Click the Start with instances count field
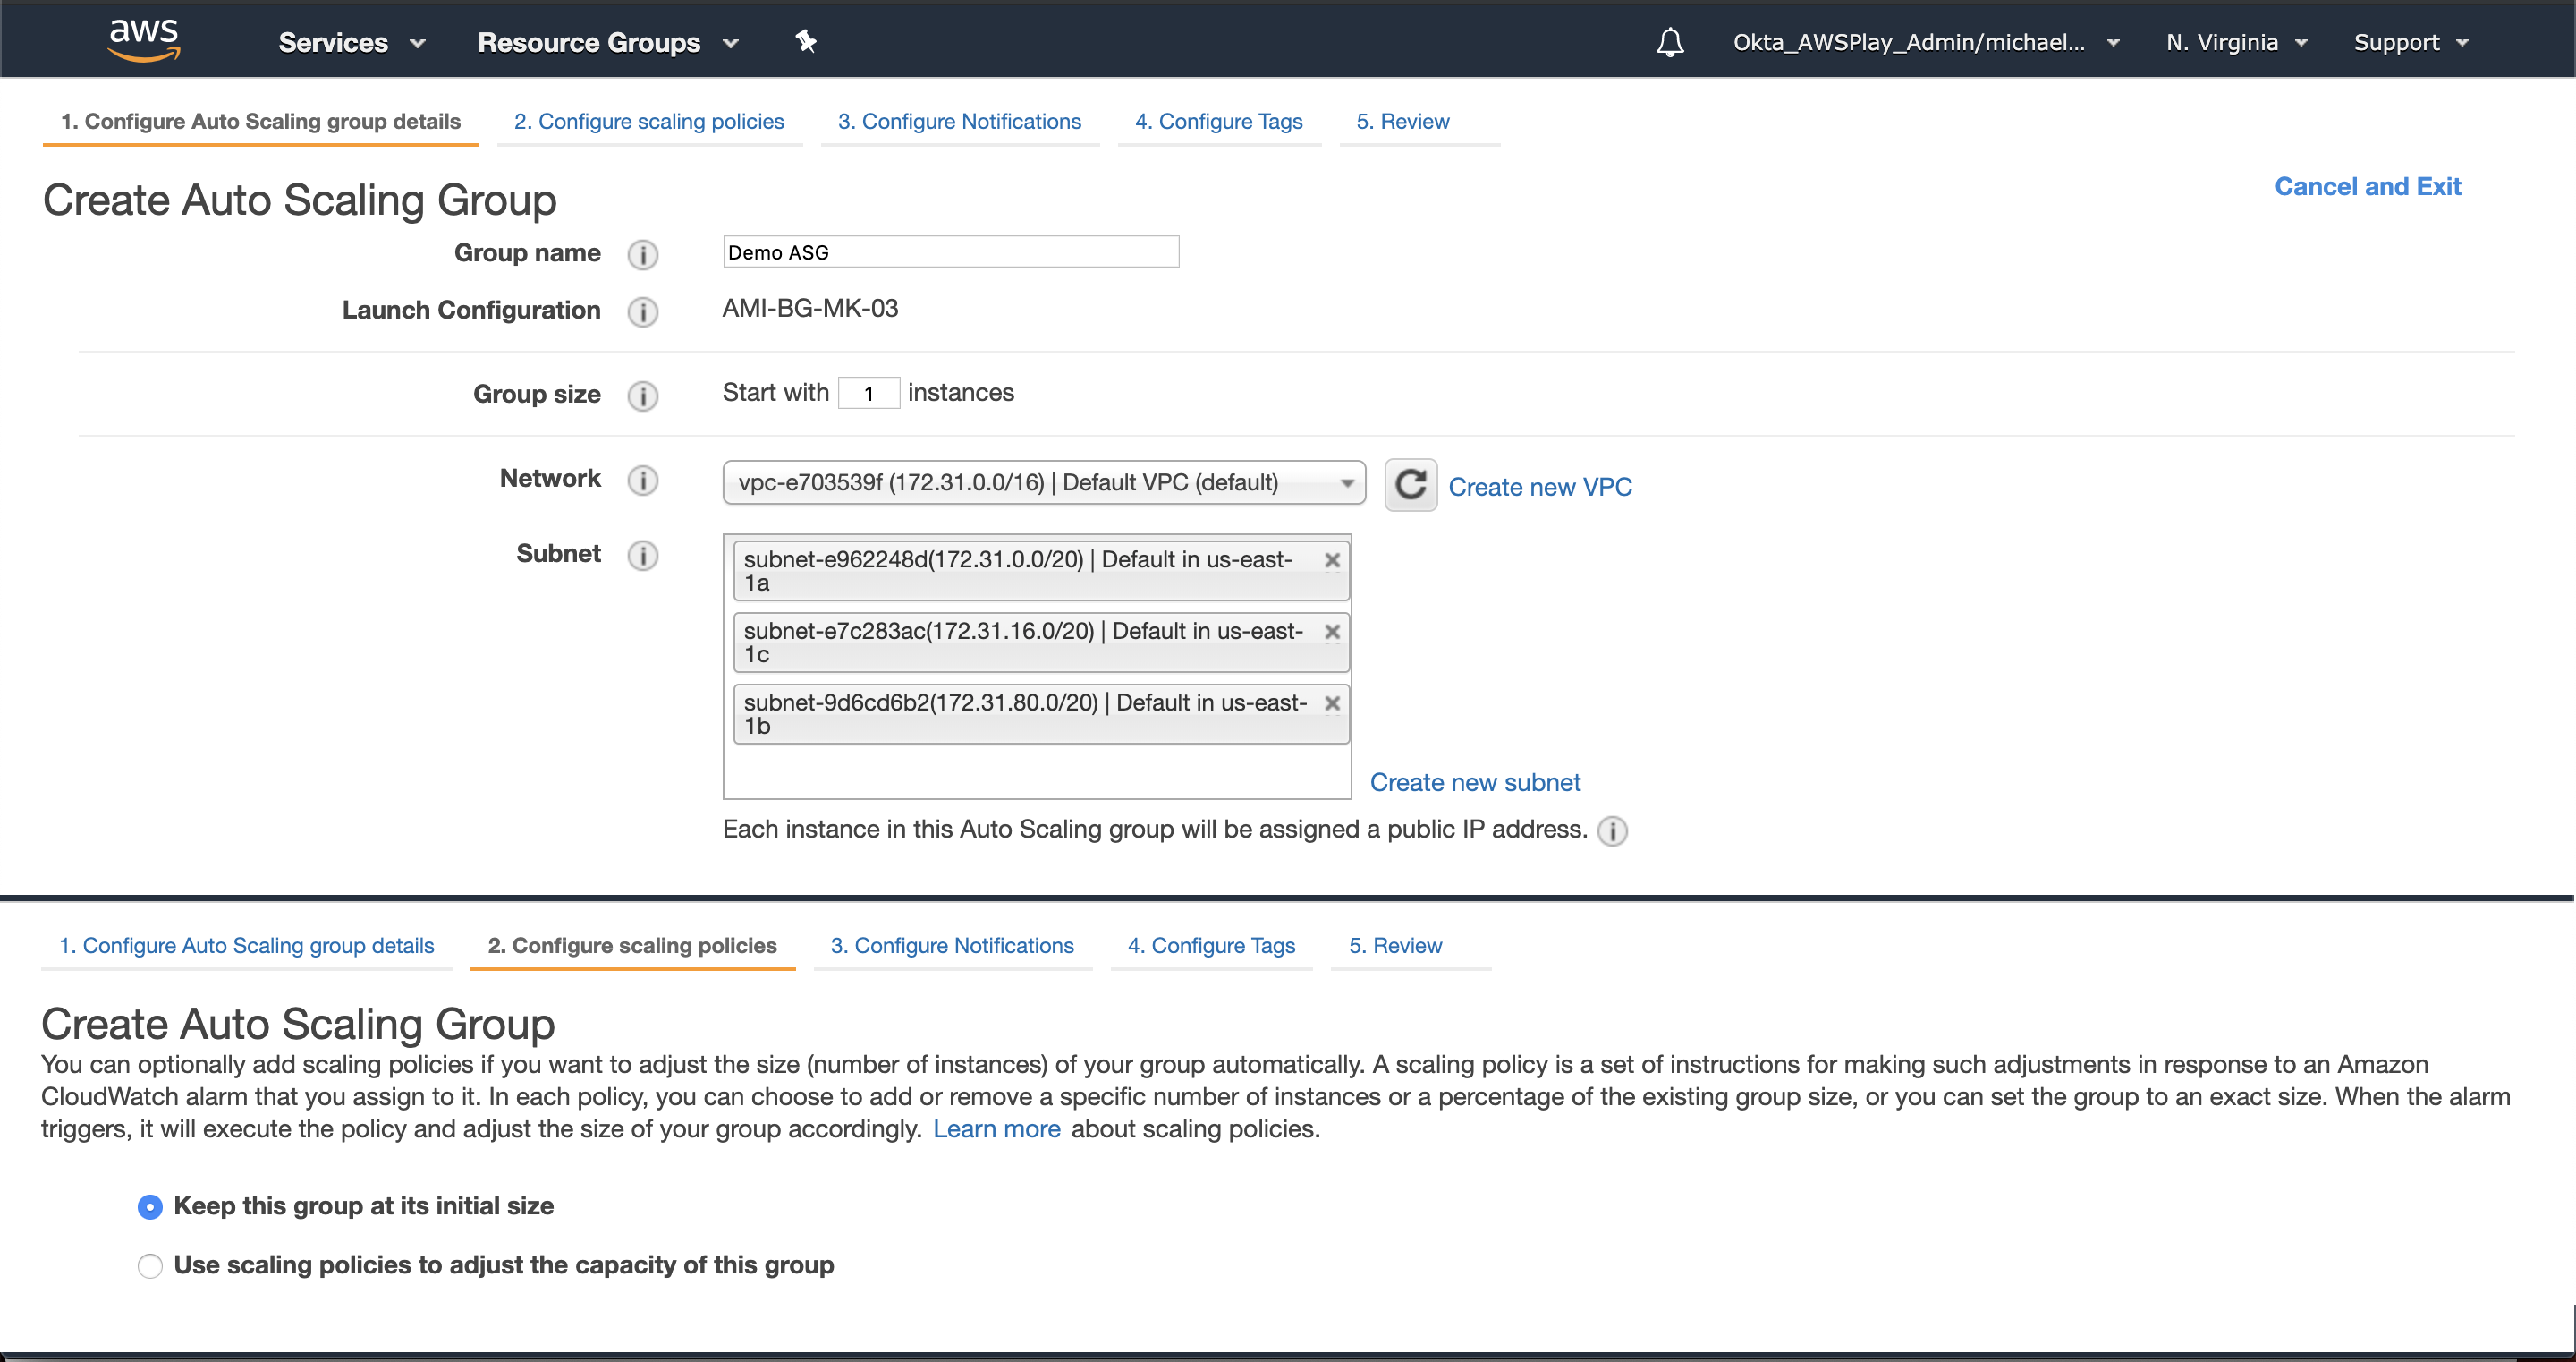The width and height of the screenshot is (2576, 1362). tap(868, 393)
